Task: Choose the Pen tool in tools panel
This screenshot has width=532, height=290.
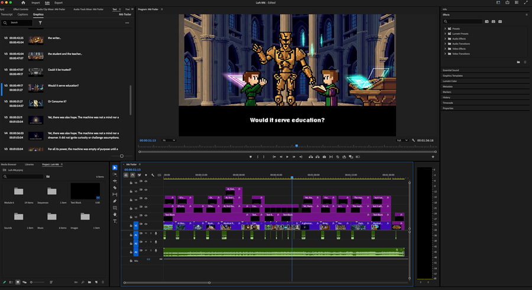Action: [x=115, y=201]
